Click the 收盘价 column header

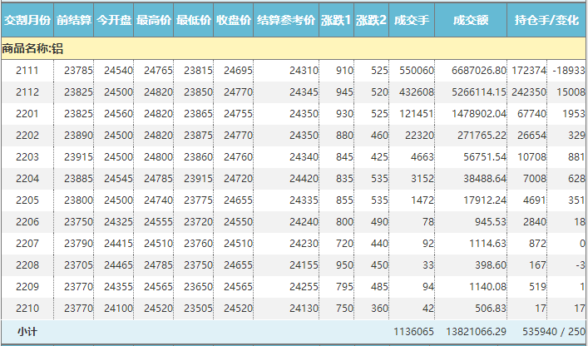pyautogui.click(x=233, y=18)
